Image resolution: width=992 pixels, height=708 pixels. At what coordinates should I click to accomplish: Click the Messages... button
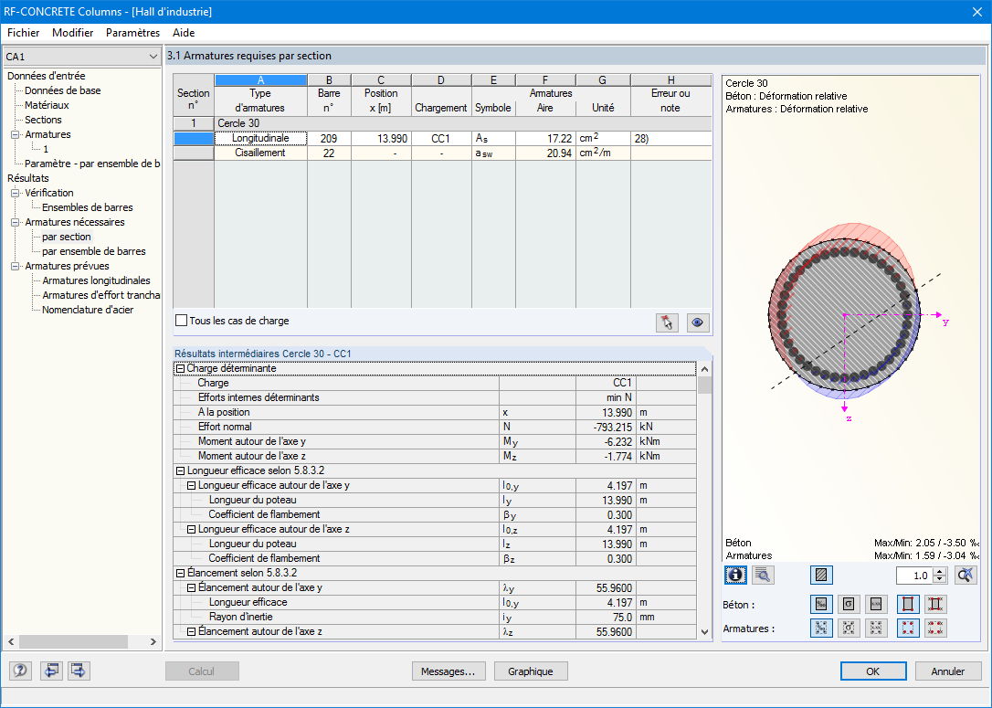(x=449, y=671)
